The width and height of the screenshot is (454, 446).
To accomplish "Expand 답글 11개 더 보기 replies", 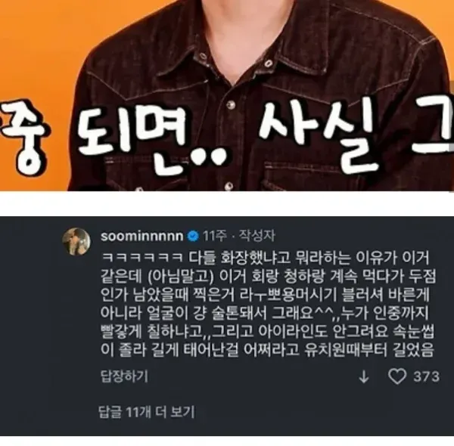I will pyautogui.click(x=146, y=412).
